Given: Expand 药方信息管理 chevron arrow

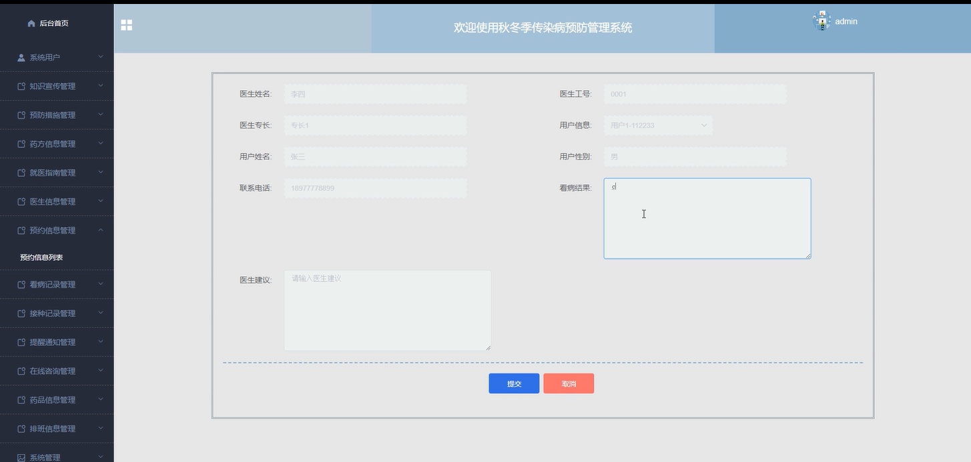Looking at the screenshot, I should click(x=101, y=143).
